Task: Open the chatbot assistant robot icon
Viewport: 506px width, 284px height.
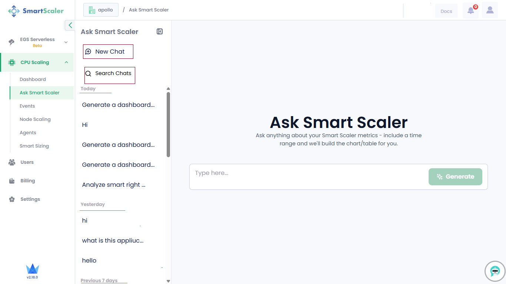Action: (495, 271)
